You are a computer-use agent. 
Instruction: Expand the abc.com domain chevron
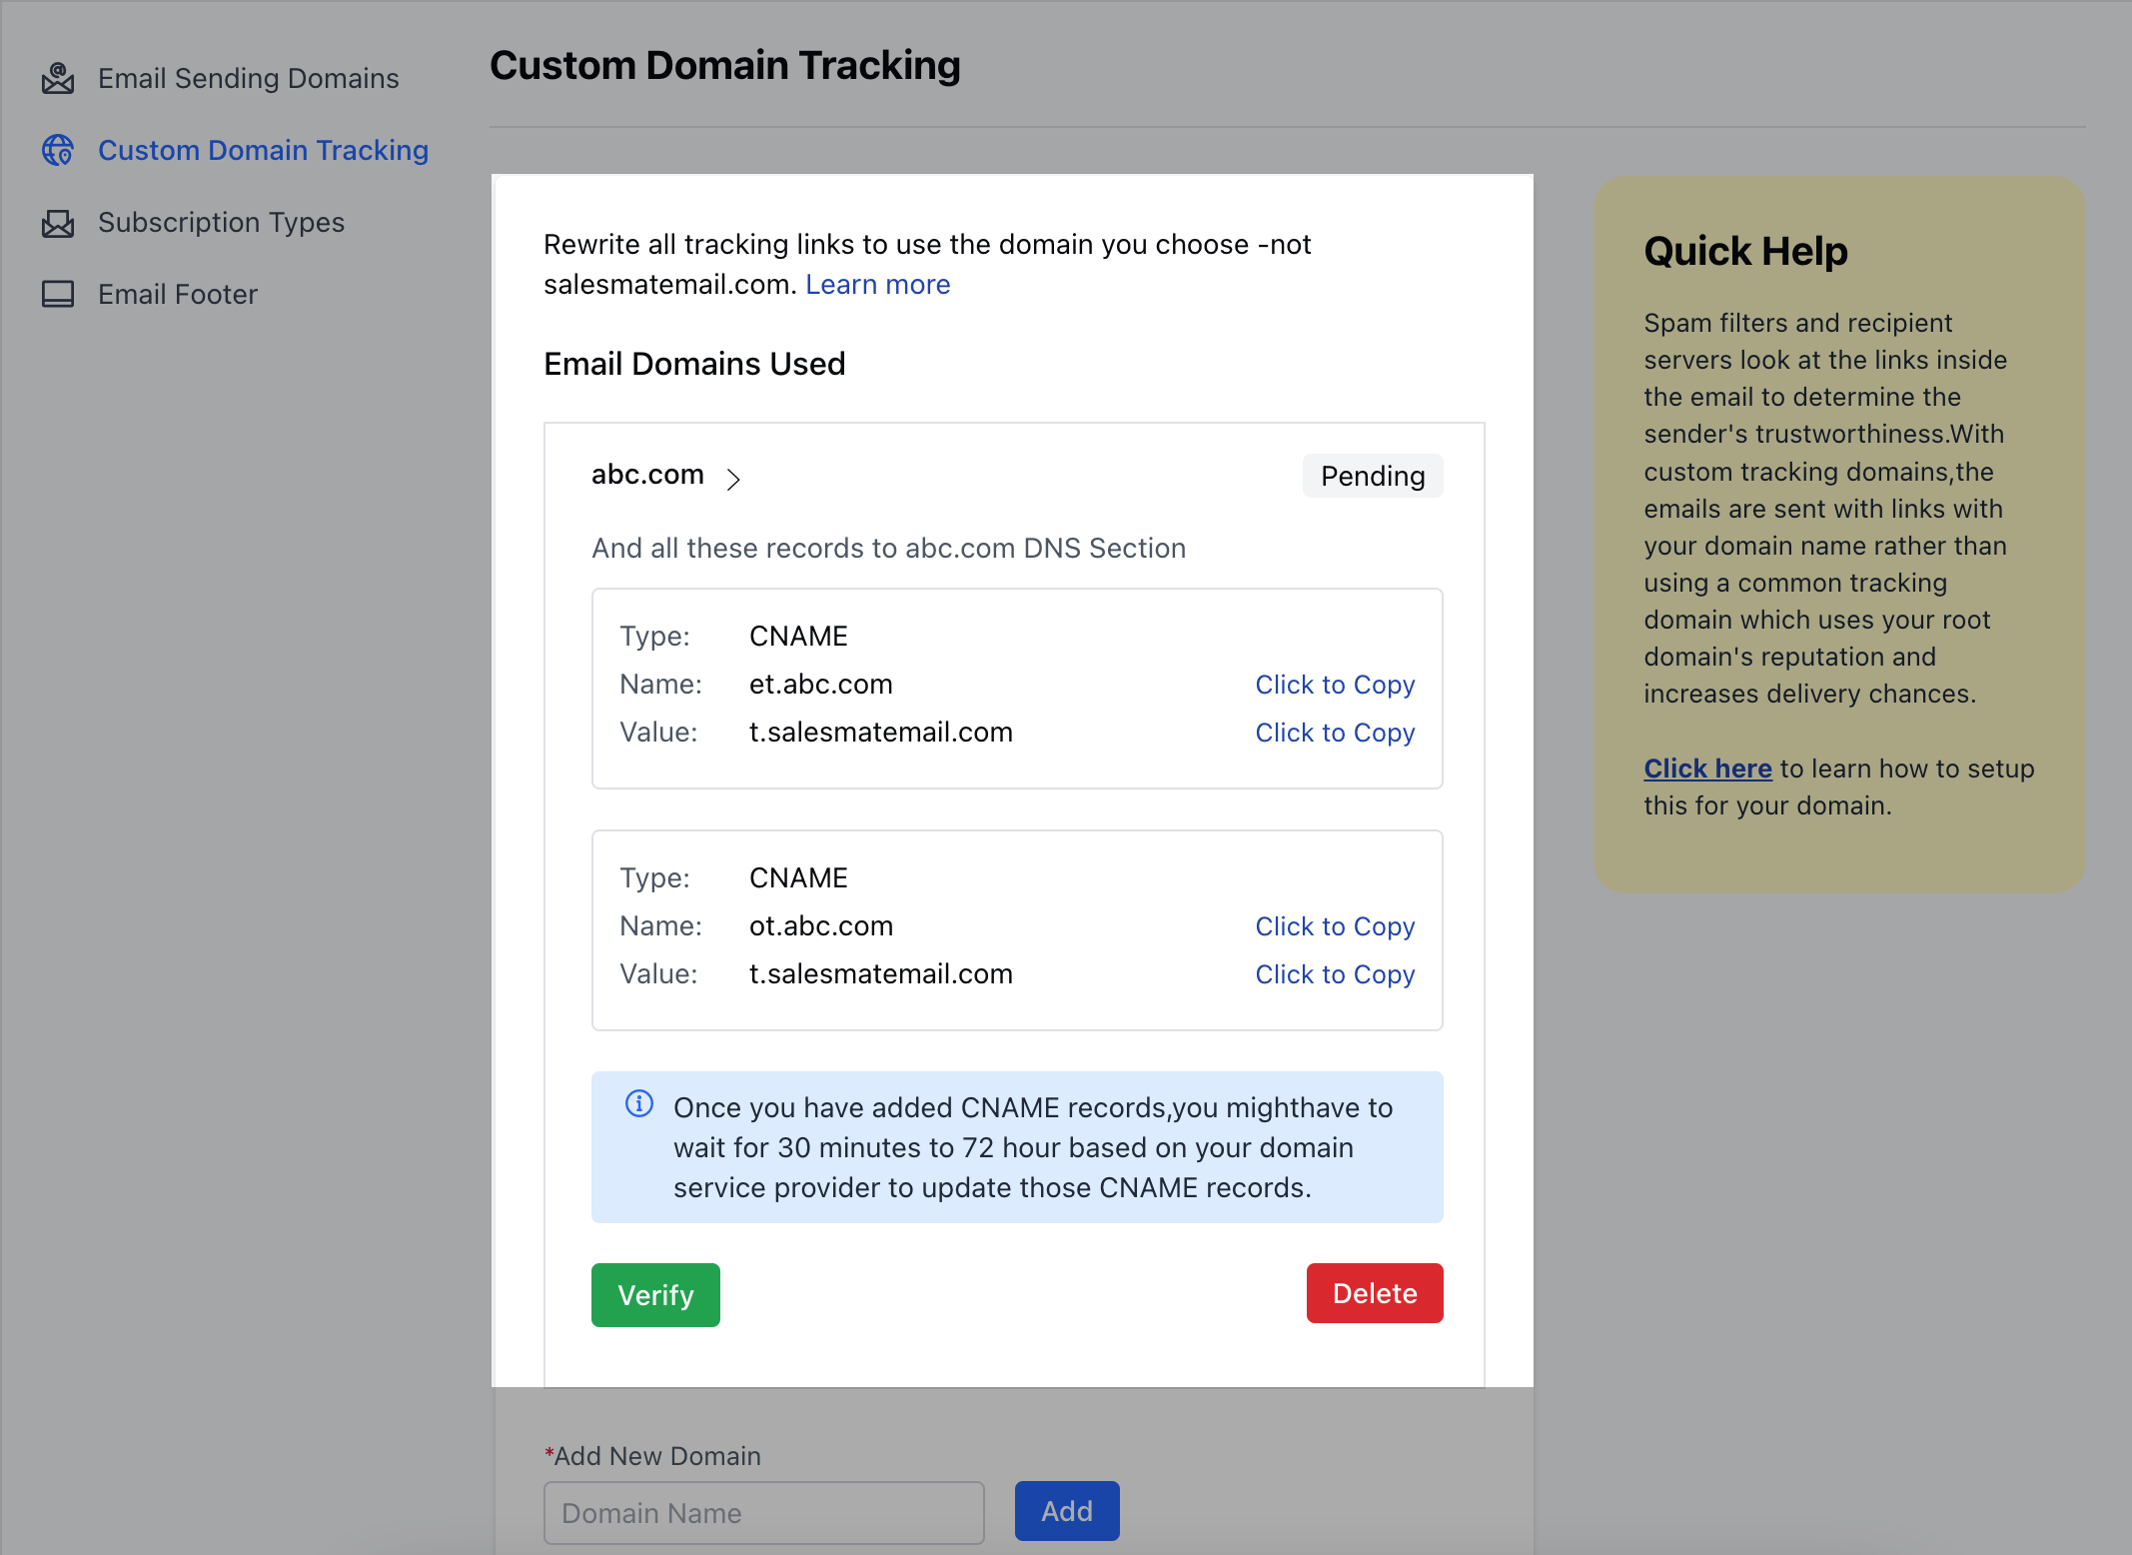coord(733,480)
